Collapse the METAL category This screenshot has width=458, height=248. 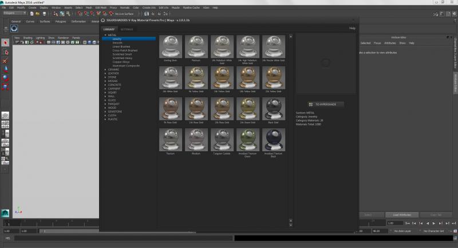(105, 35)
